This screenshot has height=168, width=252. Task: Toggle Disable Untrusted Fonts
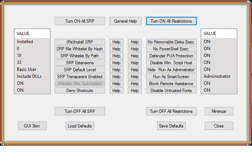171,91
